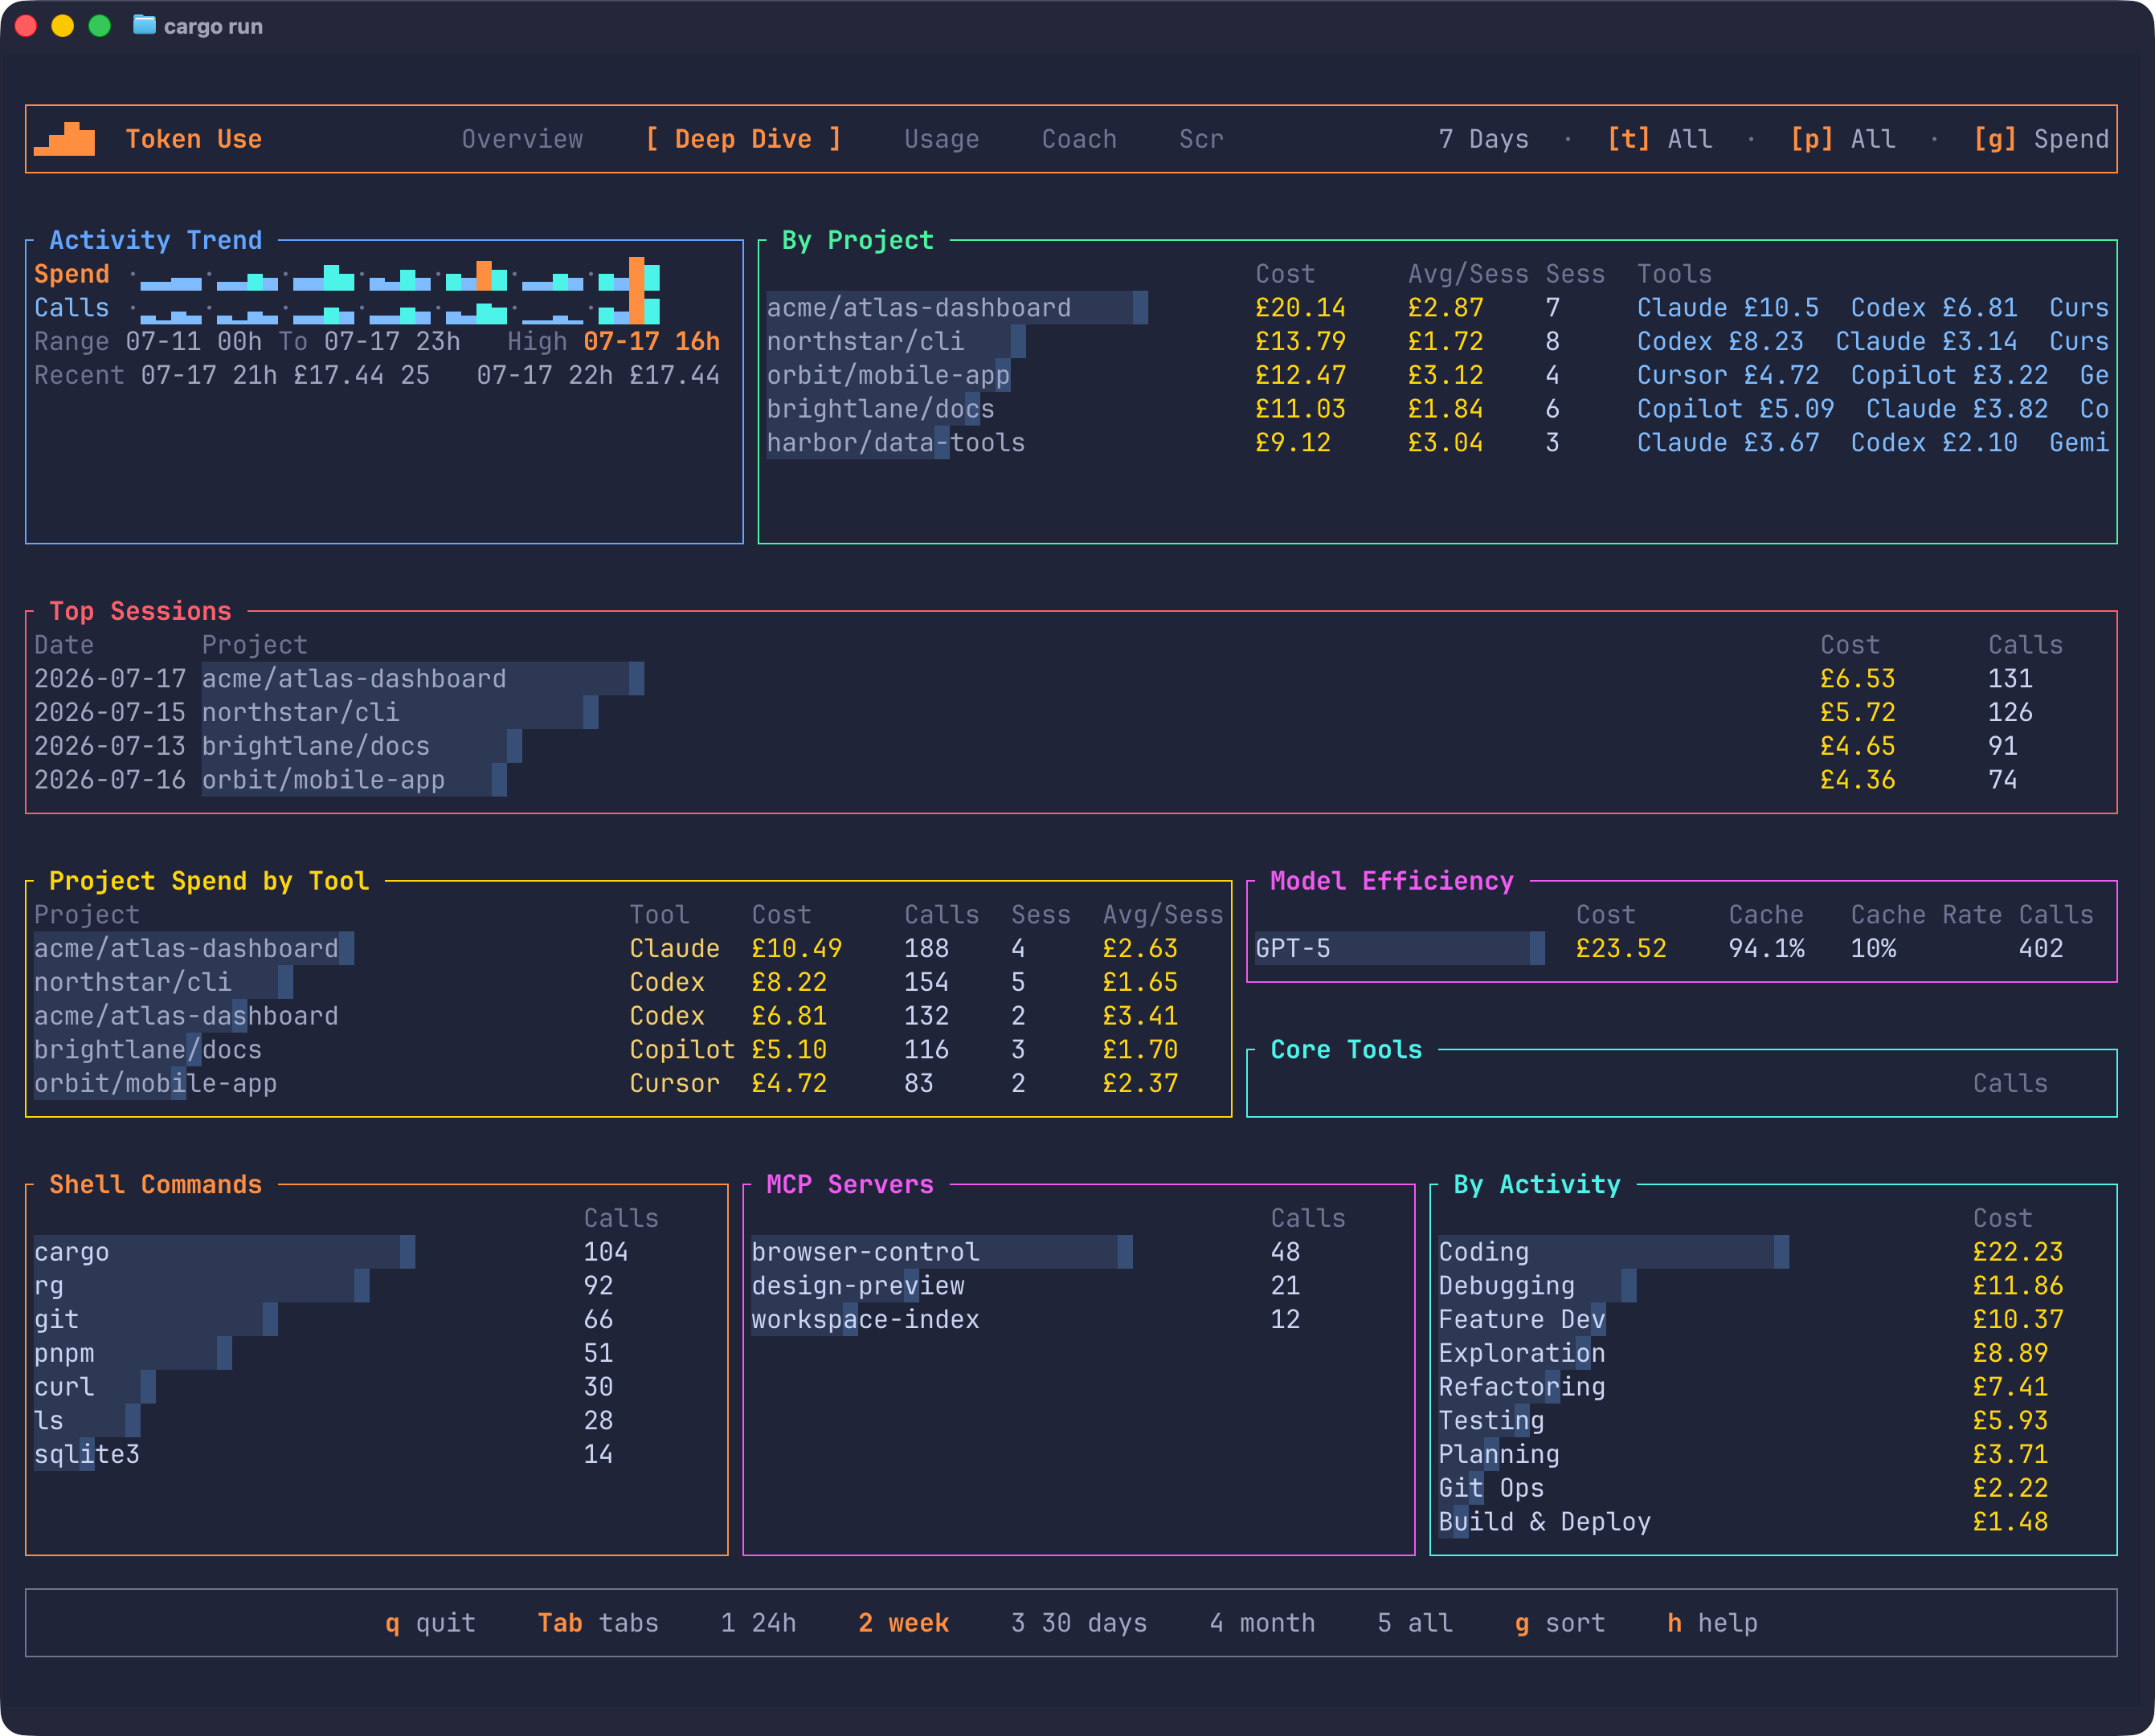2155x1736 pixels.
Task: Click Claude £10.5 tool entry in By Project
Action: pos(1728,308)
